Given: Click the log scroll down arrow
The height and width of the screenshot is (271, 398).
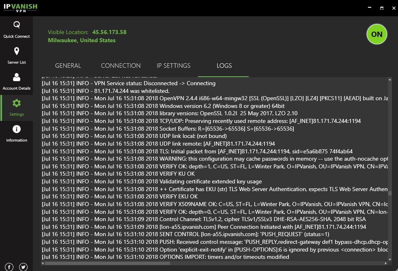Looking at the screenshot, I should [x=390, y=259].
